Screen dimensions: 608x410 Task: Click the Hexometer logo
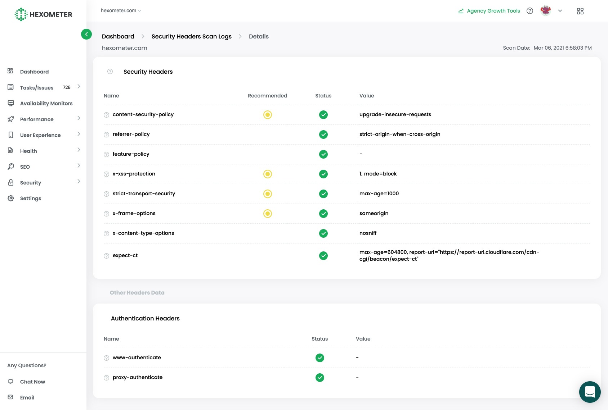coord(43,14)
